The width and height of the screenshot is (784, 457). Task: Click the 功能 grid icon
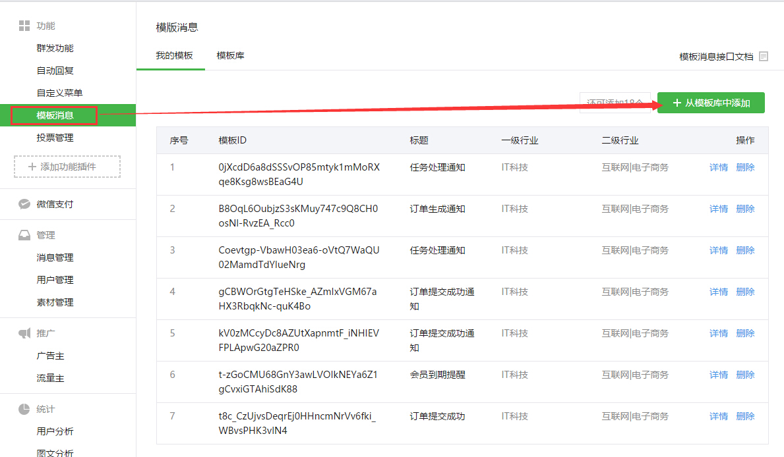[x=23, y=25]
